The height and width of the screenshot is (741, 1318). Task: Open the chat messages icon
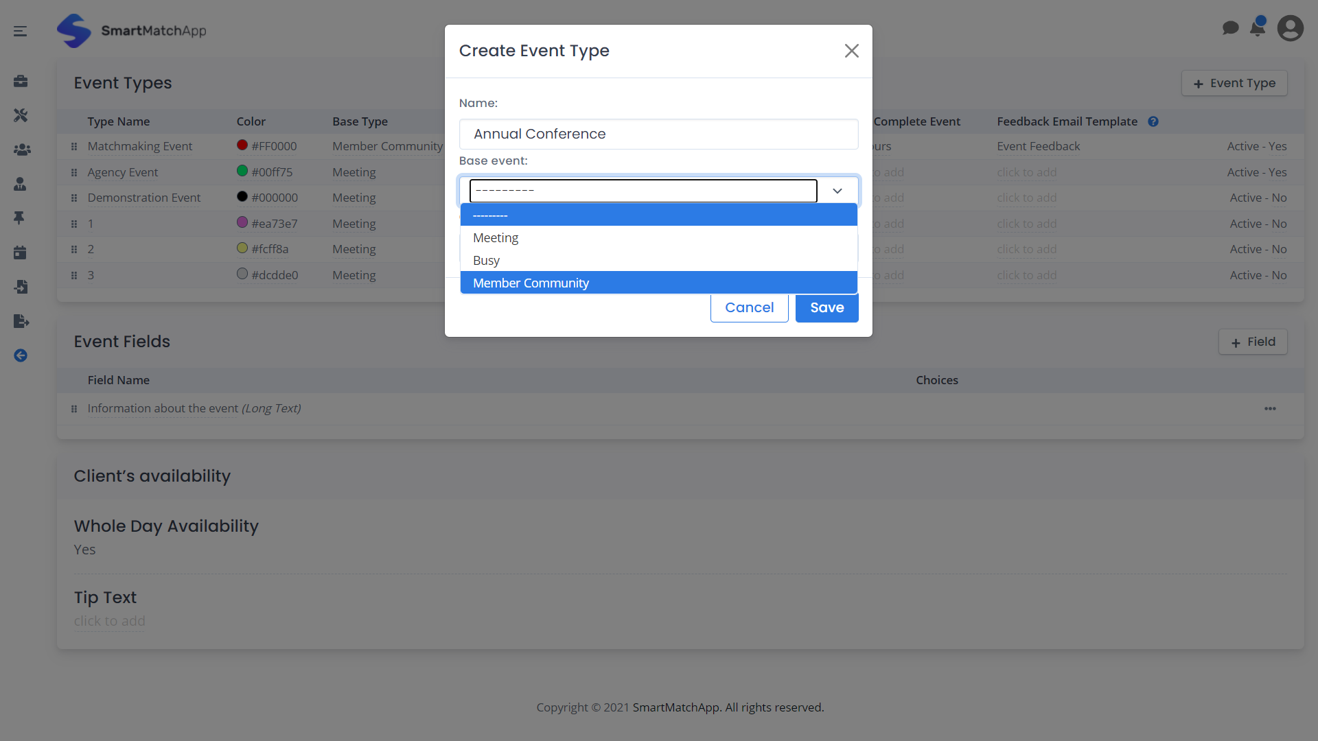pos(1230,28)
